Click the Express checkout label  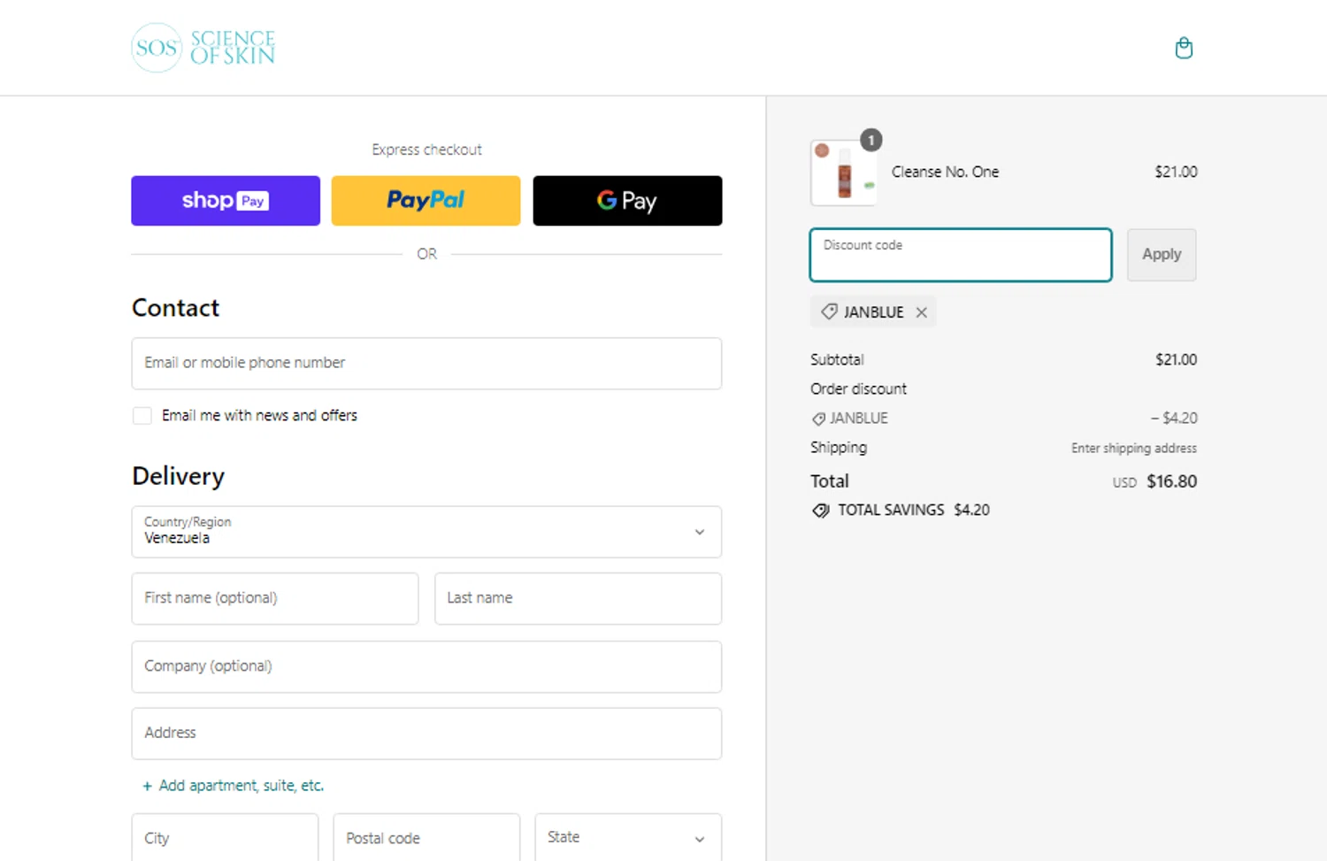pos(426,150)
